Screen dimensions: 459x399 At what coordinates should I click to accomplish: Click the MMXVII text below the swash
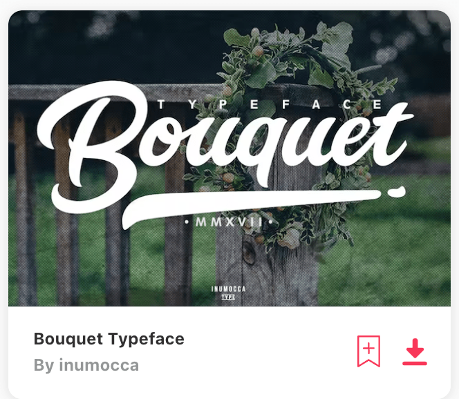[x=230, y=222]
